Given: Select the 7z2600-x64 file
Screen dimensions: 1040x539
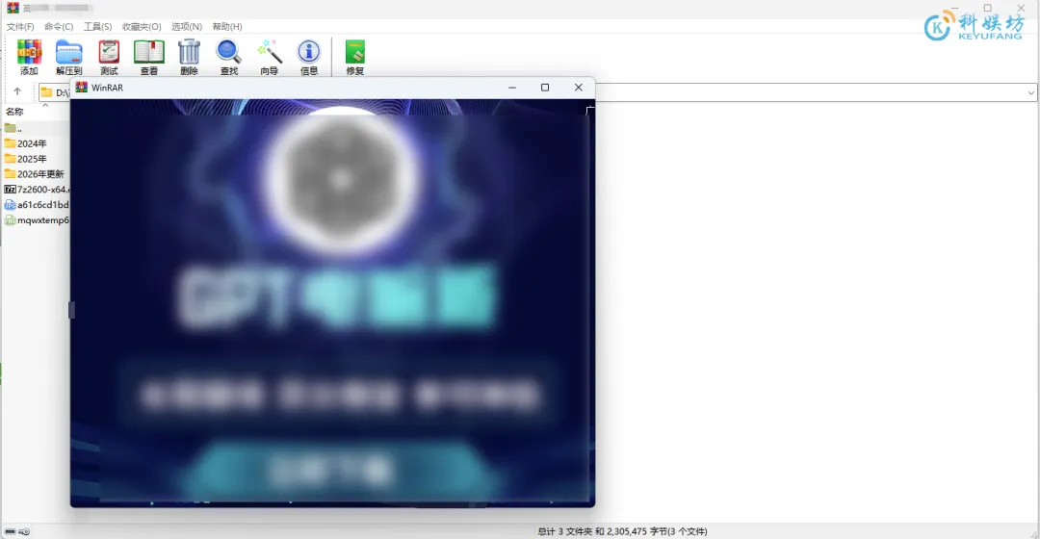Looking at the screenshot, I should click(x=37, y=189).
